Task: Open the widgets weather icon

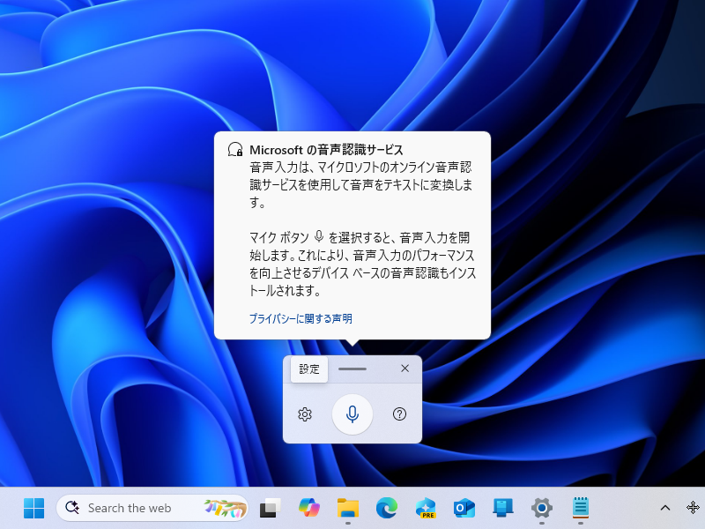Action: [x=219, y=509]
